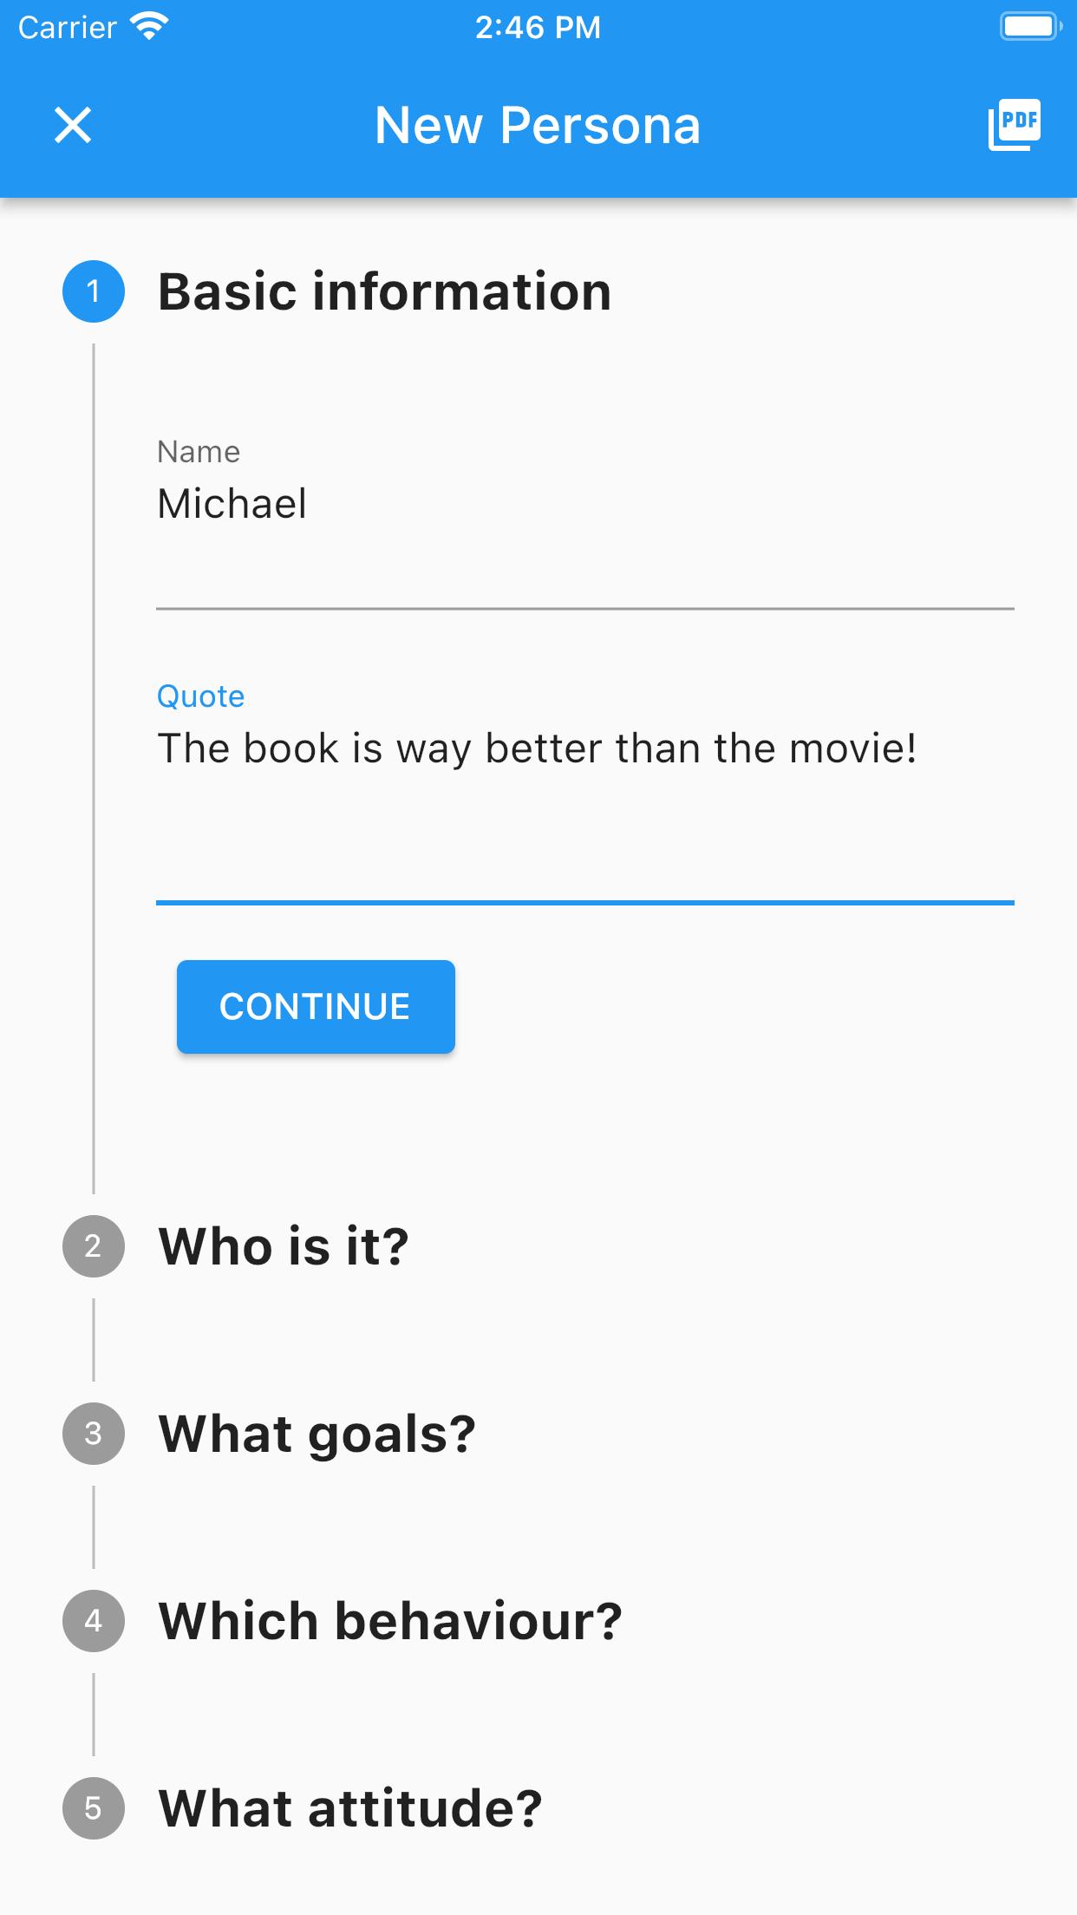1077x1915 pixels.
Task: Expand the "What goals?" step
Action: (317, 1434)
